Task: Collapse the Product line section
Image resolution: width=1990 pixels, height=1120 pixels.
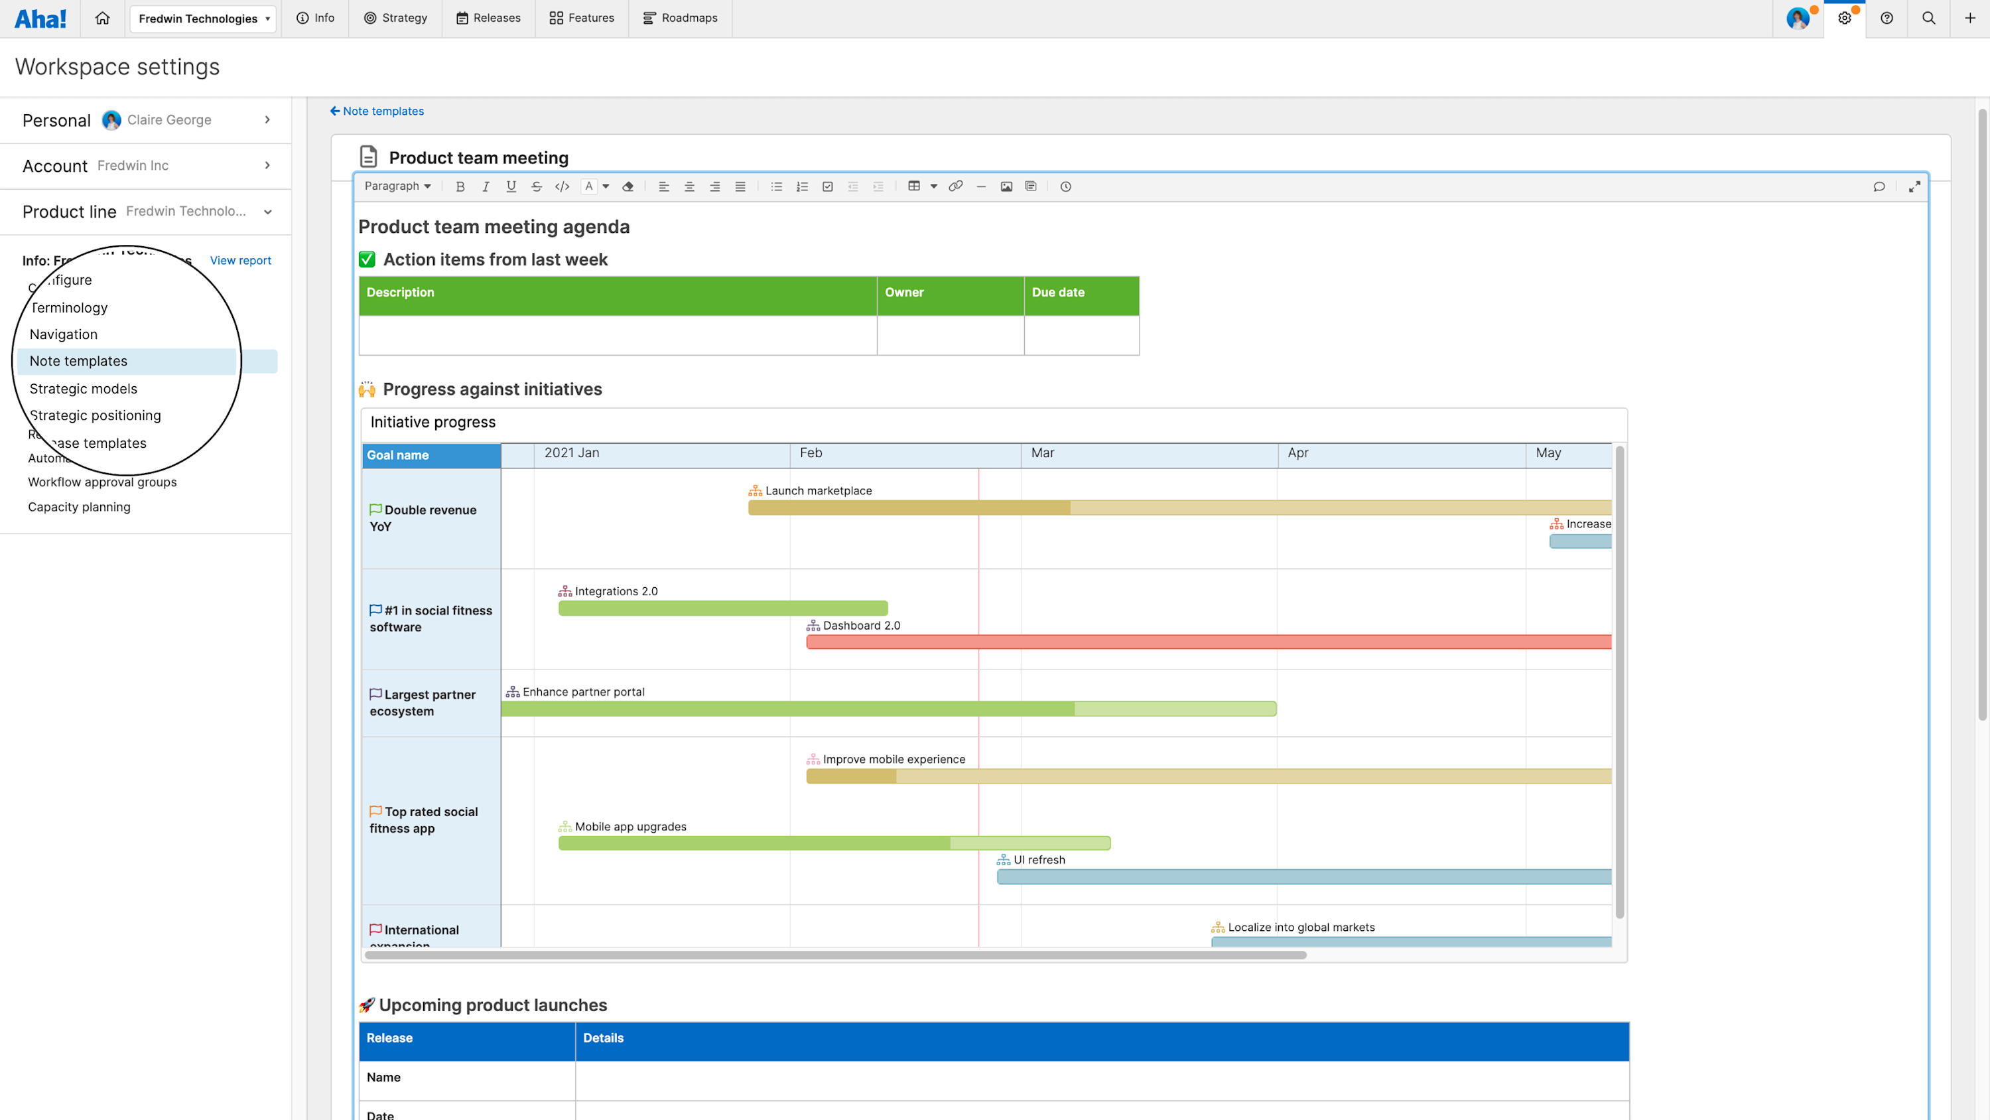Action: tap(267, 212)
